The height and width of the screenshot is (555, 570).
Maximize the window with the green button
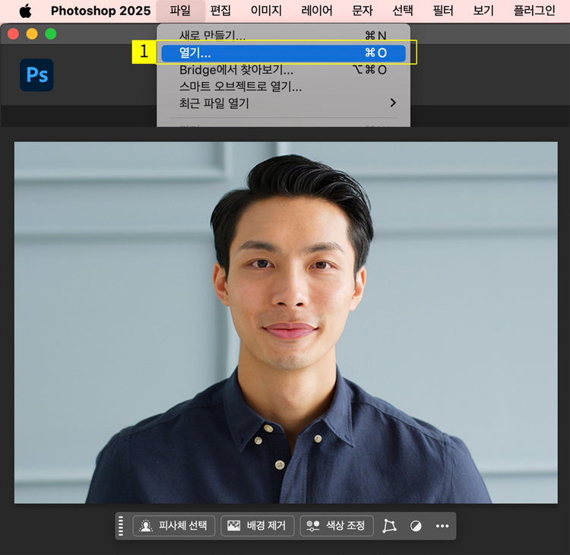pyautogui.click(x=50, y=34)
